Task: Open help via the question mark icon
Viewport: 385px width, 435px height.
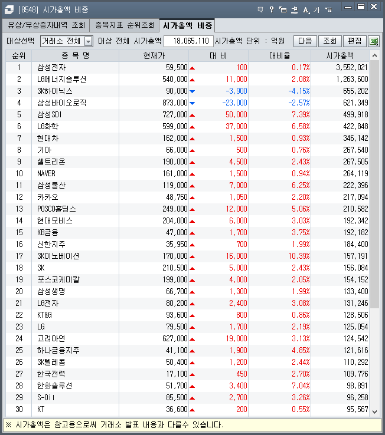Action: point(272,9)
